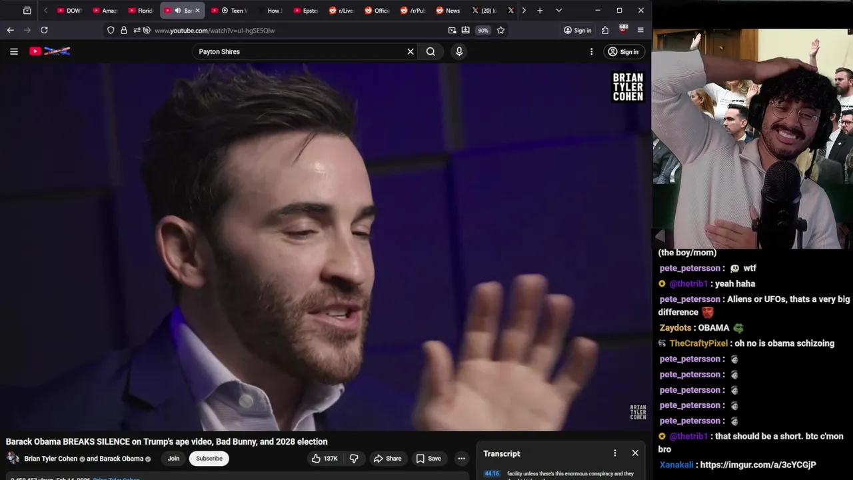This screenshot has width=853, height=480.
Task: Click the TheCraftyPixel username in chat
Action: (698, 343)
